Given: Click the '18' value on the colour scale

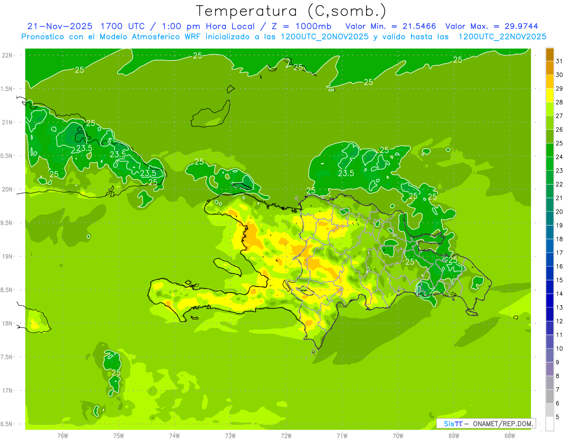Looking at the screenshot, I should (560, 239).
